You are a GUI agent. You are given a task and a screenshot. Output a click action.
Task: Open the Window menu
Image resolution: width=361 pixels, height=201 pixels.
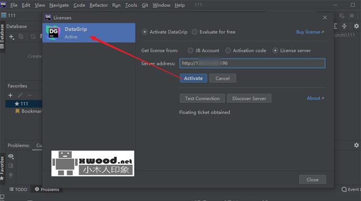[x=162, y=5]
